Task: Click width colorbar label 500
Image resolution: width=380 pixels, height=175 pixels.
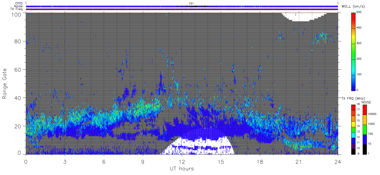Action: click(359, 12)
